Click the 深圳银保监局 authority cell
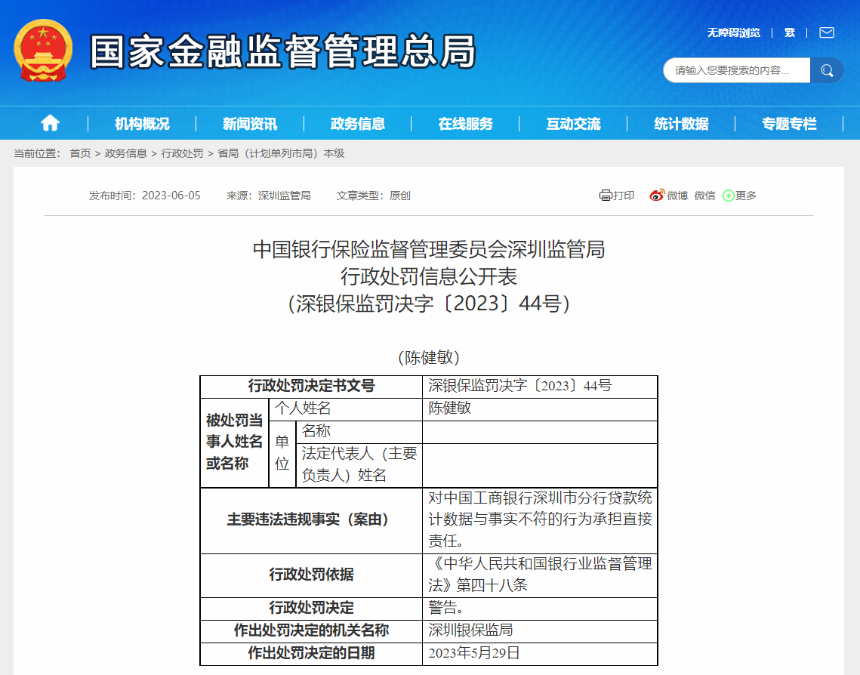860x675 pixels. point(541,631)
